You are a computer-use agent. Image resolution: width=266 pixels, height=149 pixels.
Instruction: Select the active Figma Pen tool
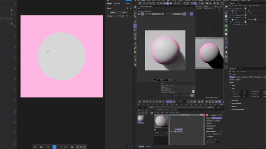54,147
